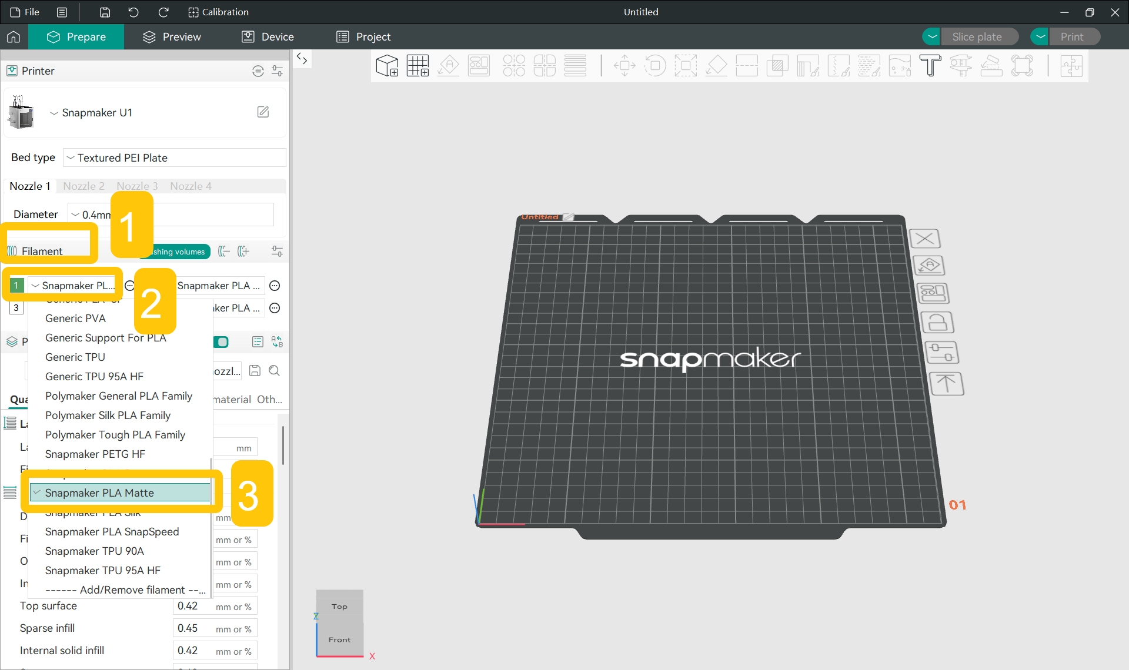The height and width of the screenshot is (670, 1129).
Task: Click the Undo arrow in the title bar
Action: click(133, 12)
